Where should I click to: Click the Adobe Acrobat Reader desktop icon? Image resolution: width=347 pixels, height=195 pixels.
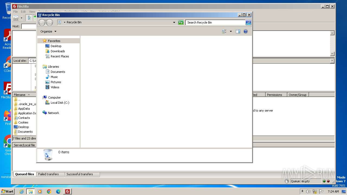point(8,40)
